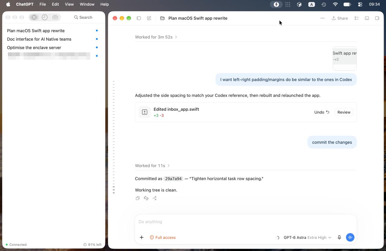Open the inbox tray view in sidebar
Viewport: 386px width, 251px height.
[55, 17]
